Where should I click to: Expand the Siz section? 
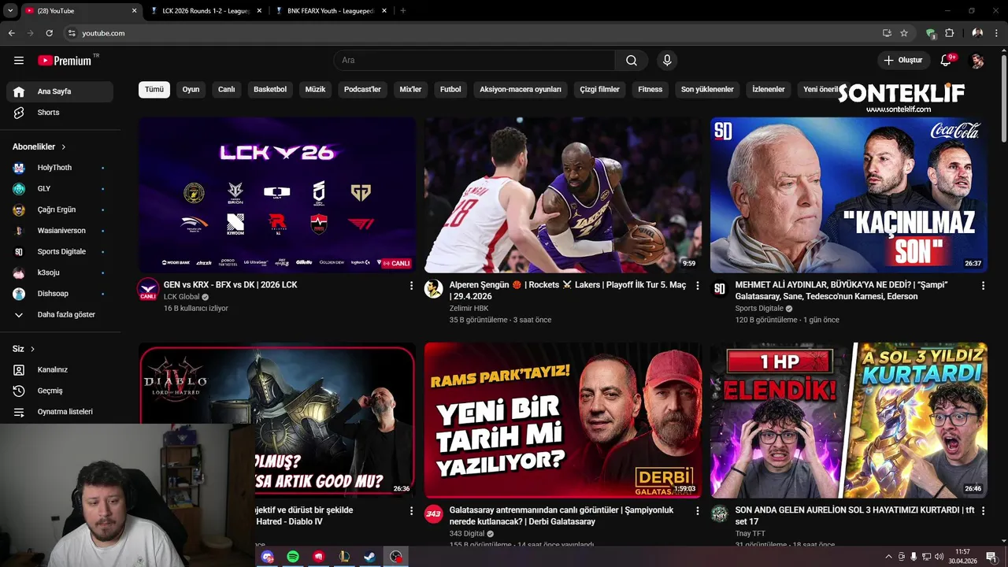pos(24,349)
